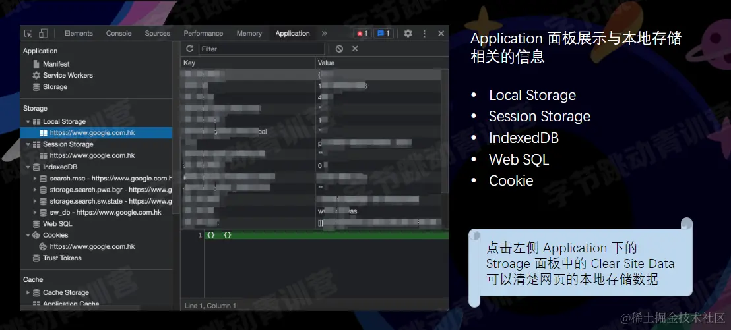
Task: Collapse the IndexedDB tree node
Action: (28, 167)
